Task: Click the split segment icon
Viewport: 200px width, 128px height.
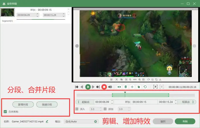Action: (x=119, y=87)
